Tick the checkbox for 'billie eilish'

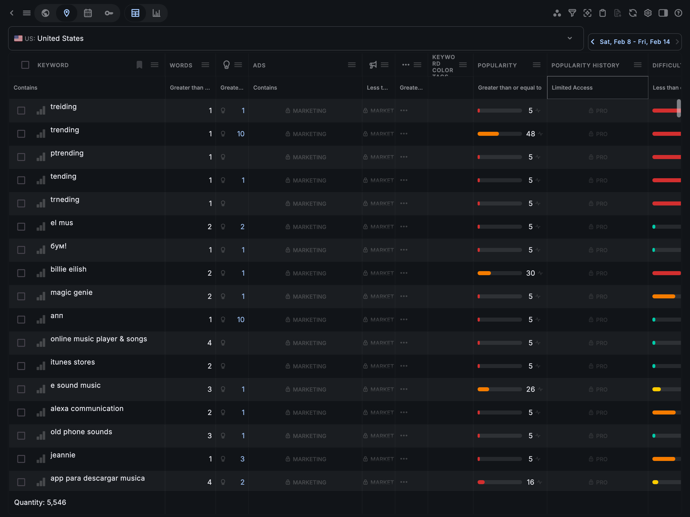(21, 273)
